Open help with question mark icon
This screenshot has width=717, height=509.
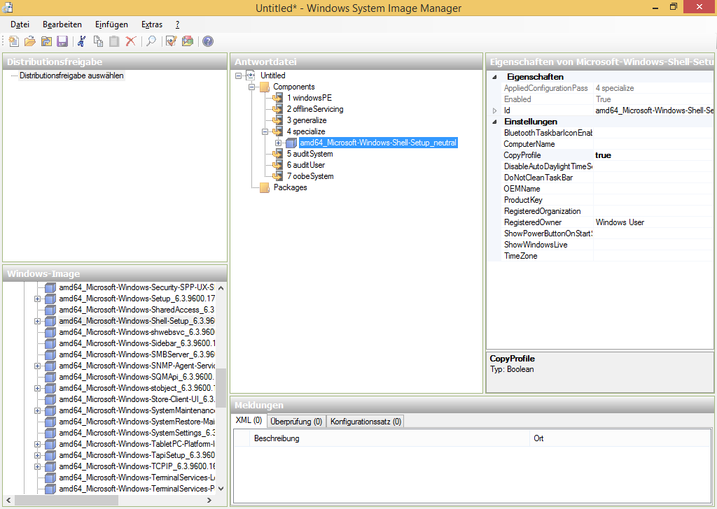click(208, 41)
